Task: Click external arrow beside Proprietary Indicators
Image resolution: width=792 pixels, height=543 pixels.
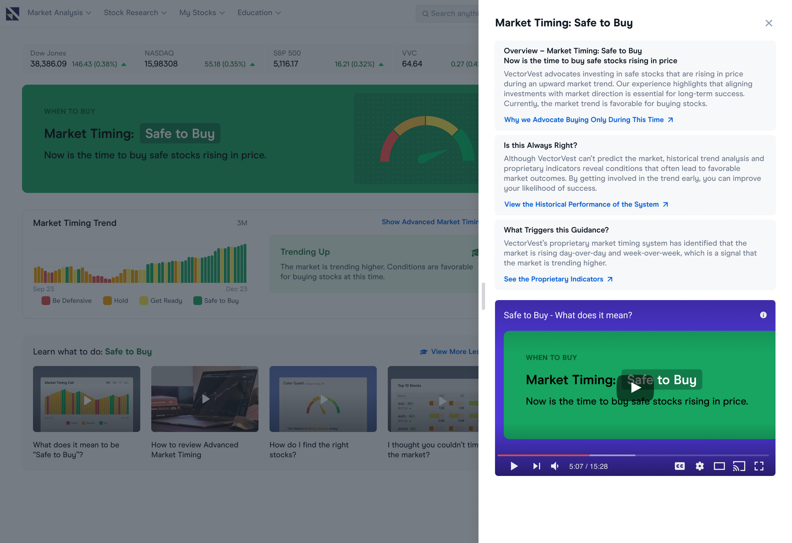Action: [x=610, y=279]
